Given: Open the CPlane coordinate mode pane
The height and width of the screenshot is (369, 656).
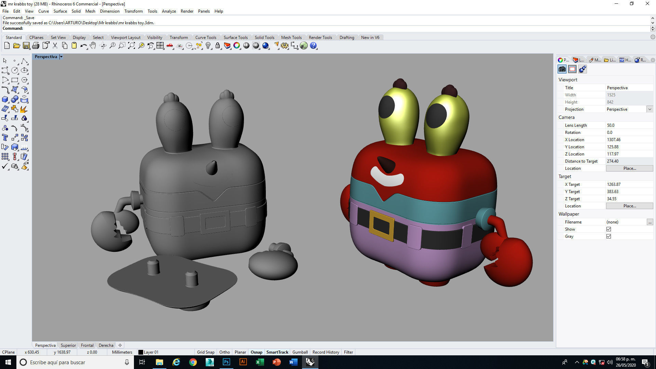Looking at the screenshot, I should (9, 352).
